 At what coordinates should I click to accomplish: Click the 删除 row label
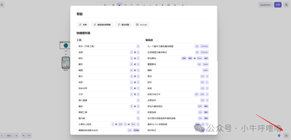click(x=150, y=70)
